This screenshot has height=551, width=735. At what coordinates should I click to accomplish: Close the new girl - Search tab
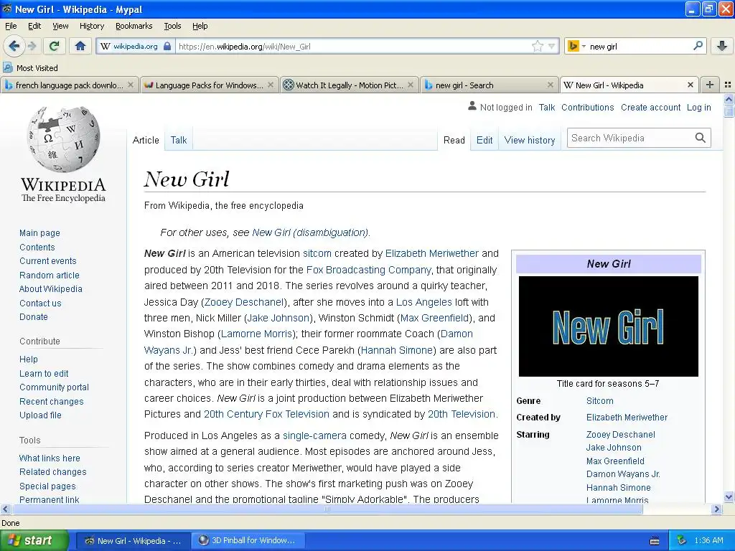[x=551, y=85]
